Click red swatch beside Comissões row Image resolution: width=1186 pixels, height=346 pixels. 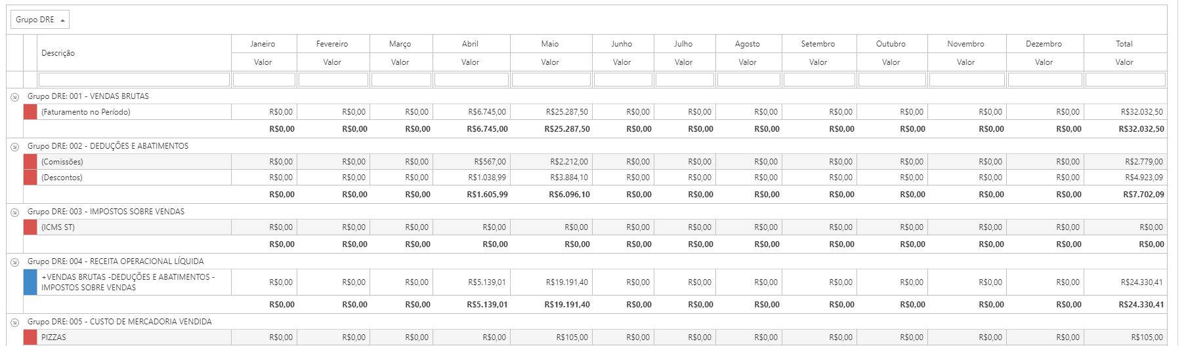(30, 162)
